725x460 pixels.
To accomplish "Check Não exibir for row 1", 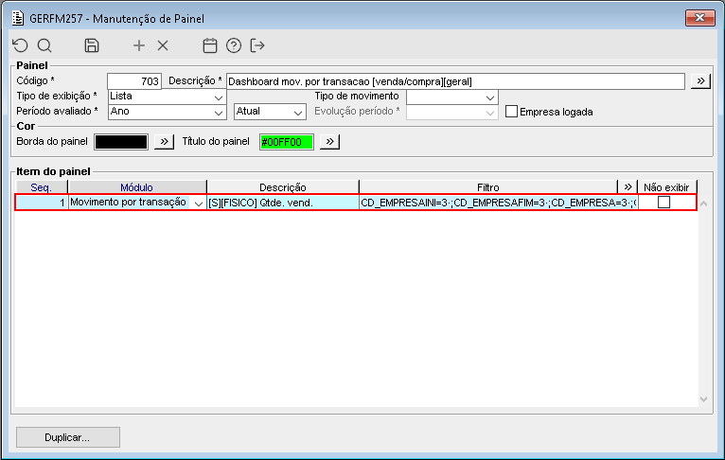I will pyautogui.click(x=664, y=202).
